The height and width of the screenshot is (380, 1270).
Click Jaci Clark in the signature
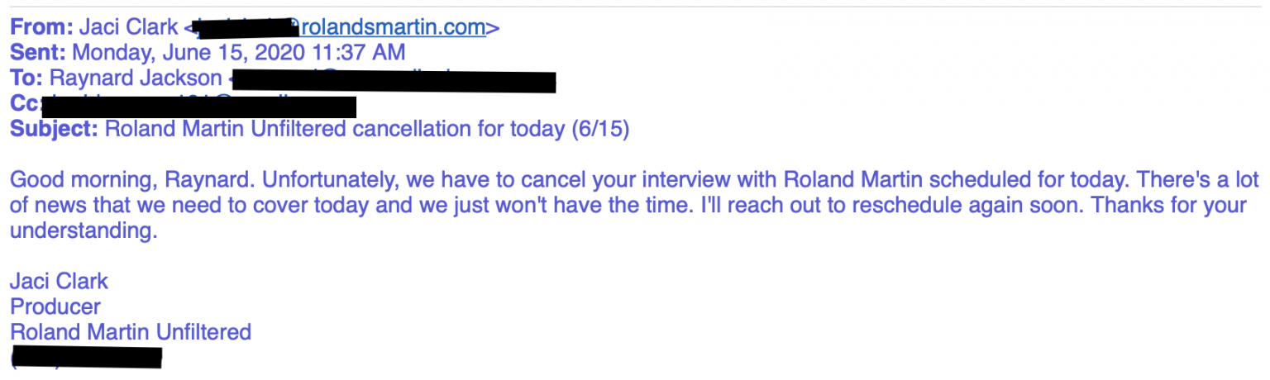pyautogui.click(x=59, y=282)
